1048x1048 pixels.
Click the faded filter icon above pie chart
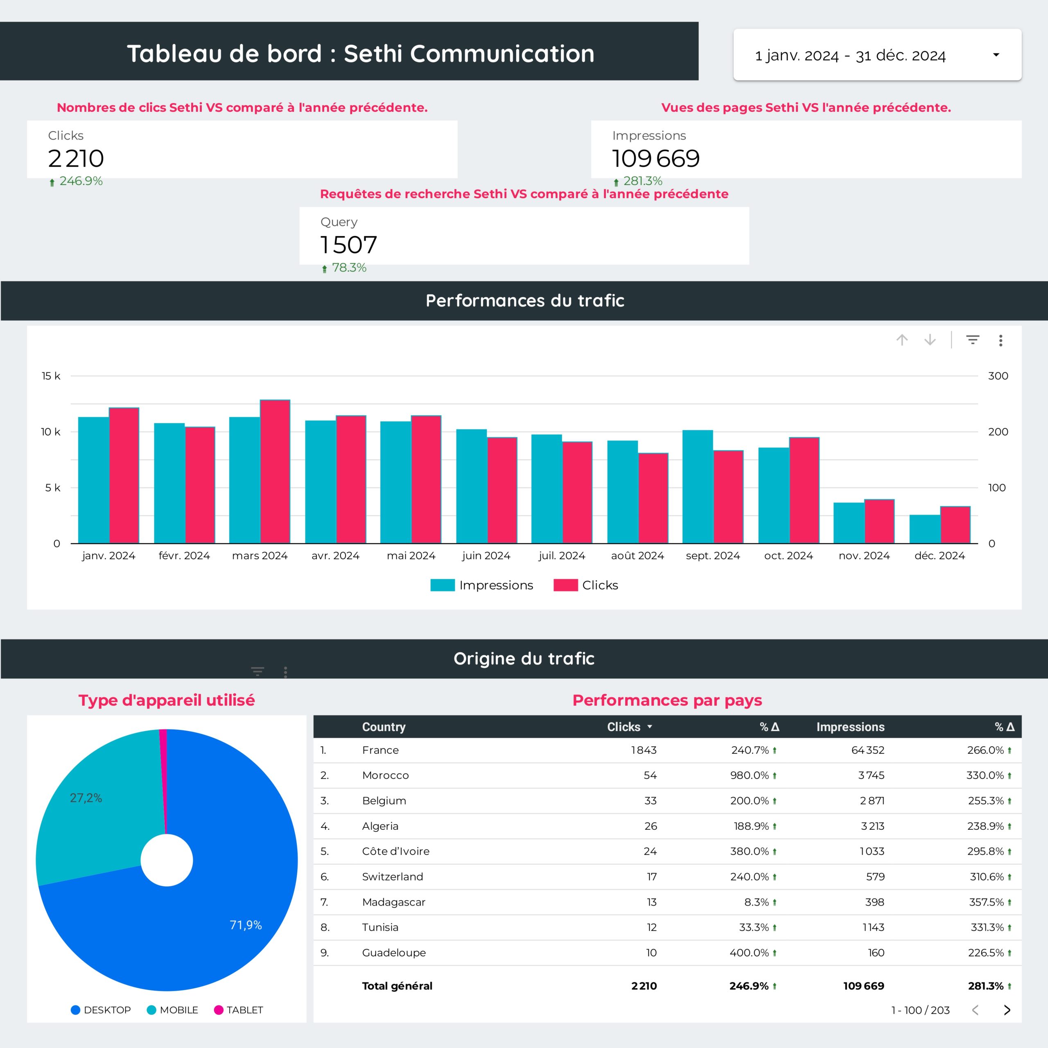click(257, 671)
